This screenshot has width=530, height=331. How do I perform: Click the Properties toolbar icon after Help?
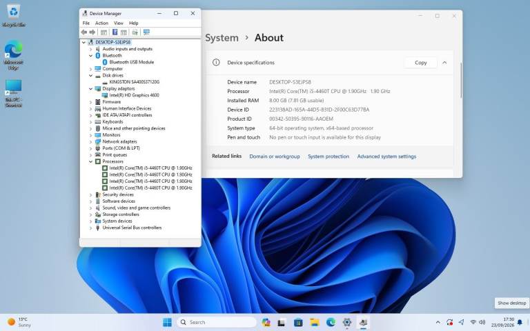(124, 32)
